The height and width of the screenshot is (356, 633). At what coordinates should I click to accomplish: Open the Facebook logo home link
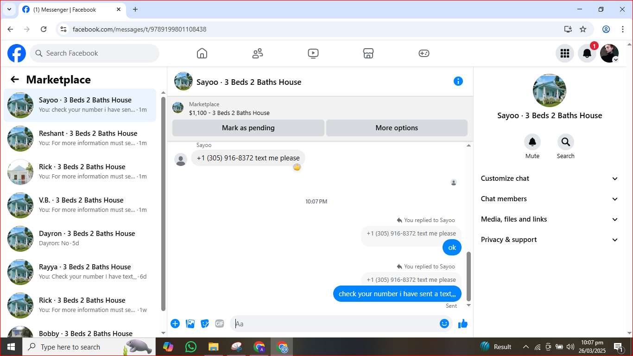click(17, 53)
